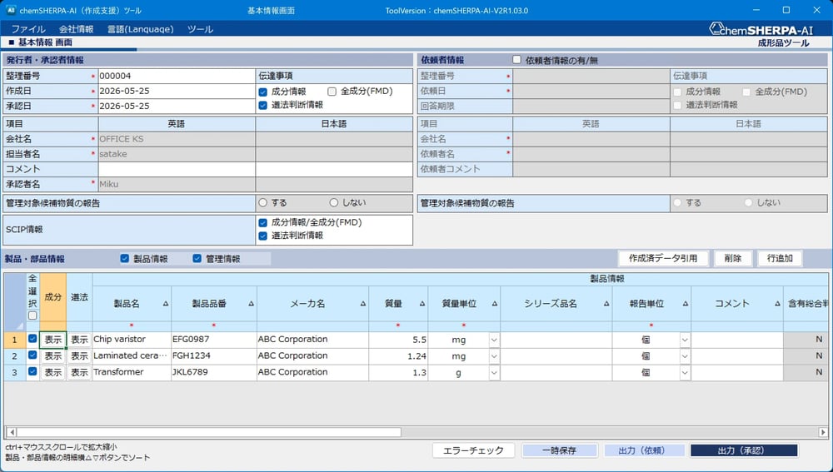Open 質量単位 dropdown for FGH1234 row
833x472 pixels.
(494, 356)
